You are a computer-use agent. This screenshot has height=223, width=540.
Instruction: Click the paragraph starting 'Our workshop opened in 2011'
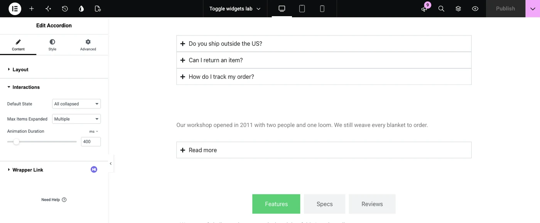[x=302, y=125]
